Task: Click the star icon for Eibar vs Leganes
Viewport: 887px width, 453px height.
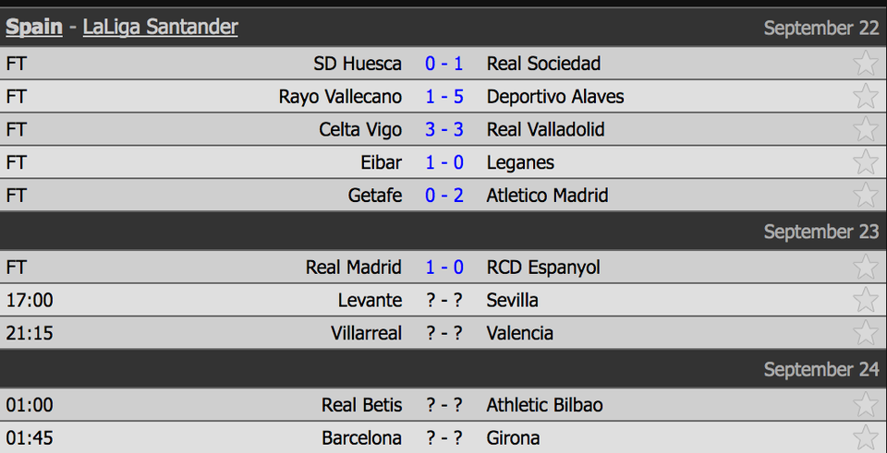Action: 866,162
